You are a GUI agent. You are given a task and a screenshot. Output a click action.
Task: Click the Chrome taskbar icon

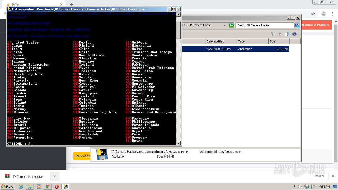coord(48,187)
